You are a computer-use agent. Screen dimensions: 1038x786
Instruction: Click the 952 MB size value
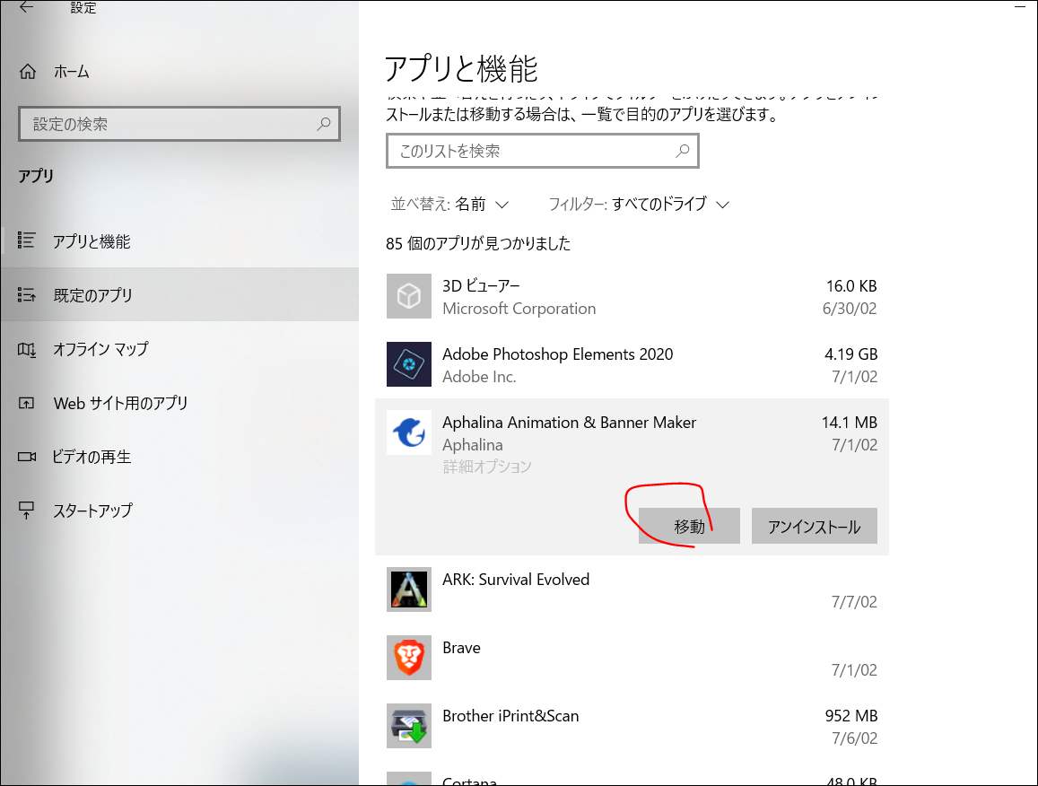(x=851, y=716)
